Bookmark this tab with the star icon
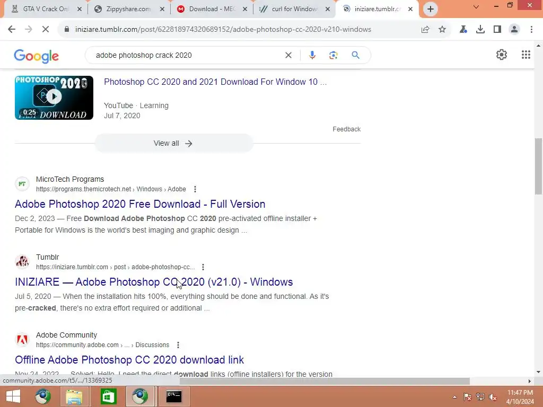Image resolution: width=543 pixels, height=407 pixels. [442, 30]
